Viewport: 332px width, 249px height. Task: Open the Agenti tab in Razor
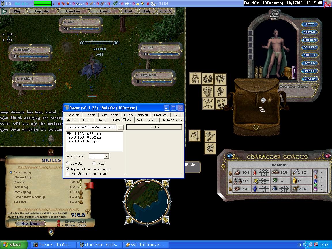[71, 120]
